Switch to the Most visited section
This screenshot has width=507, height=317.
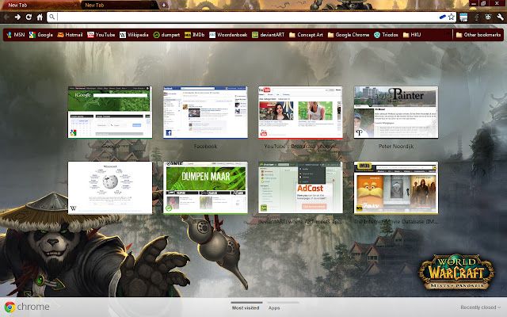(246, 307)
